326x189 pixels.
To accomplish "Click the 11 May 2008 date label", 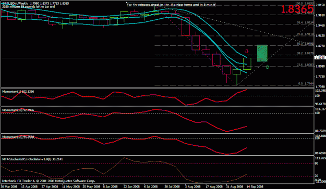I will (x=71, y=186).
